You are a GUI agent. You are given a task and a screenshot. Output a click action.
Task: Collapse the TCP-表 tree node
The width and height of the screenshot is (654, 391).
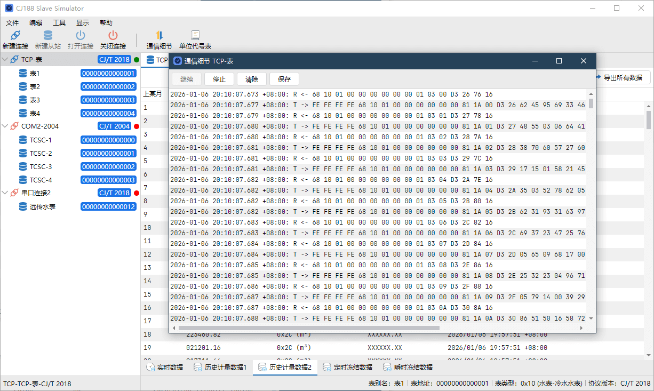pos(5,60)
